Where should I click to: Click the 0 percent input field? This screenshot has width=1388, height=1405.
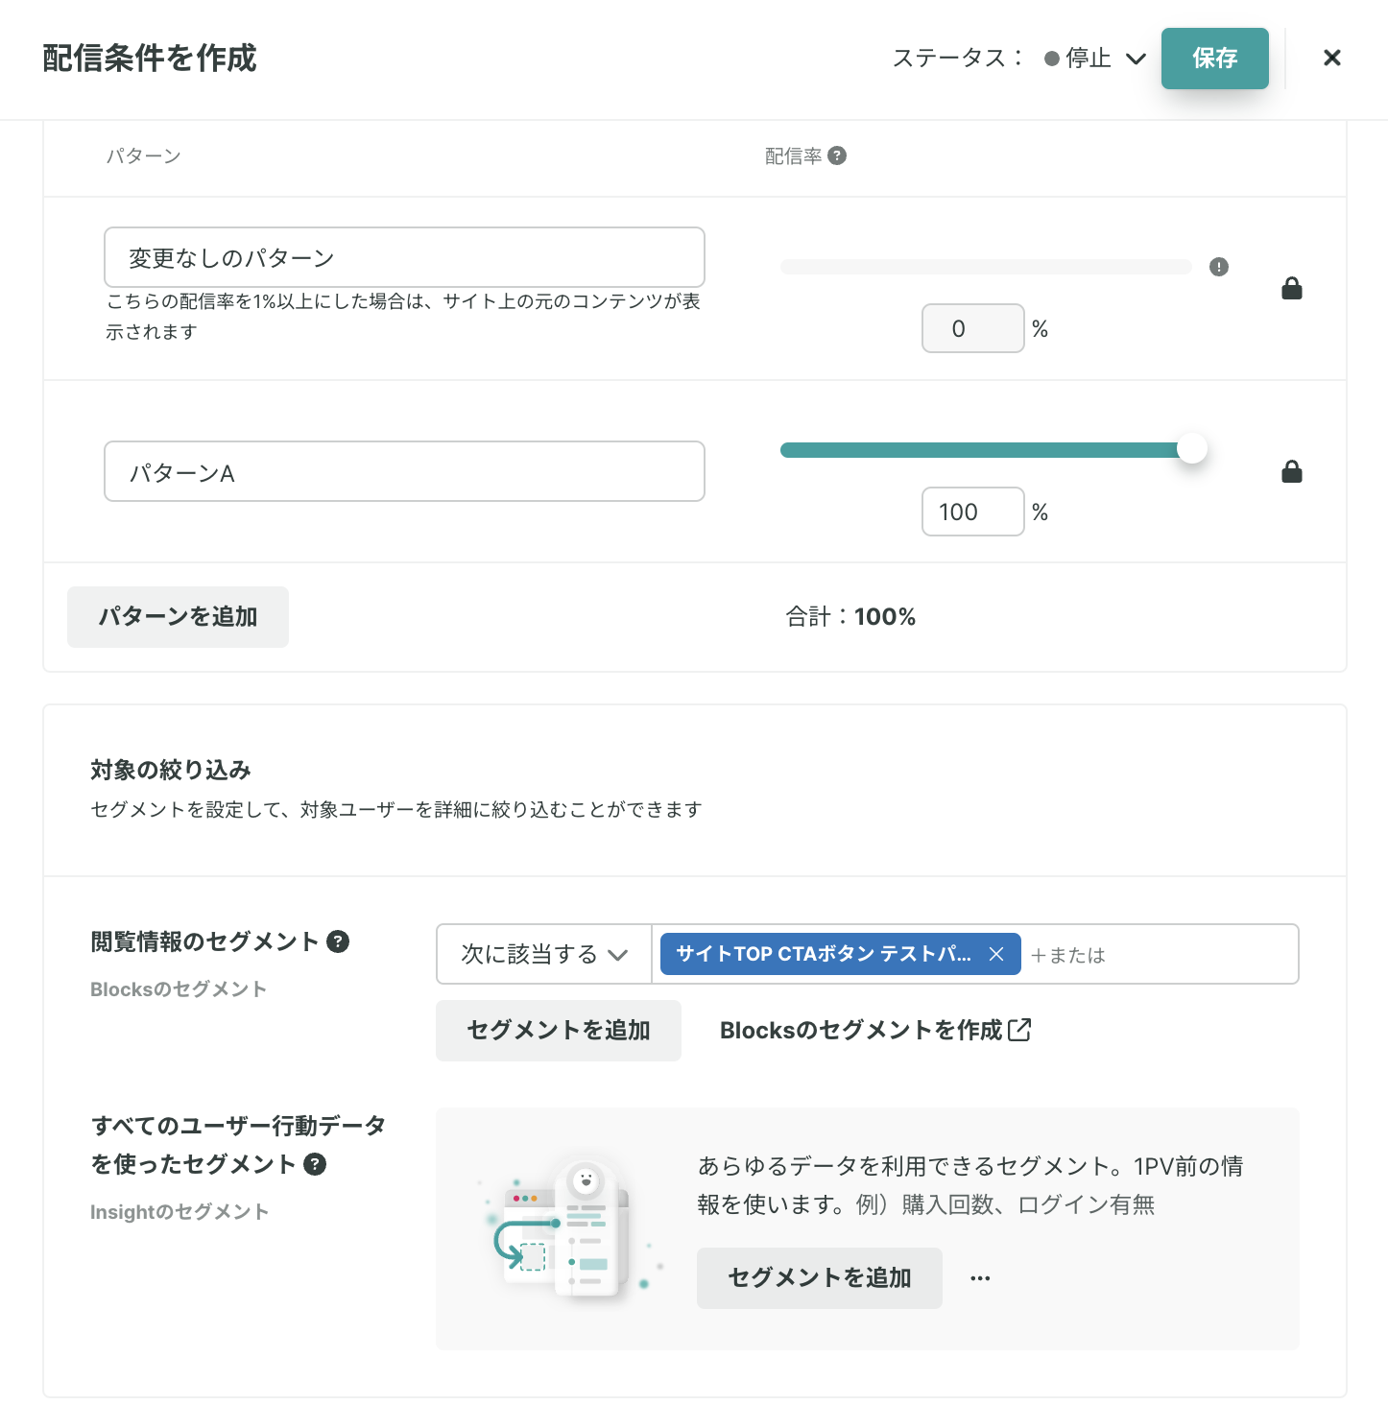[x=973, y=328]
